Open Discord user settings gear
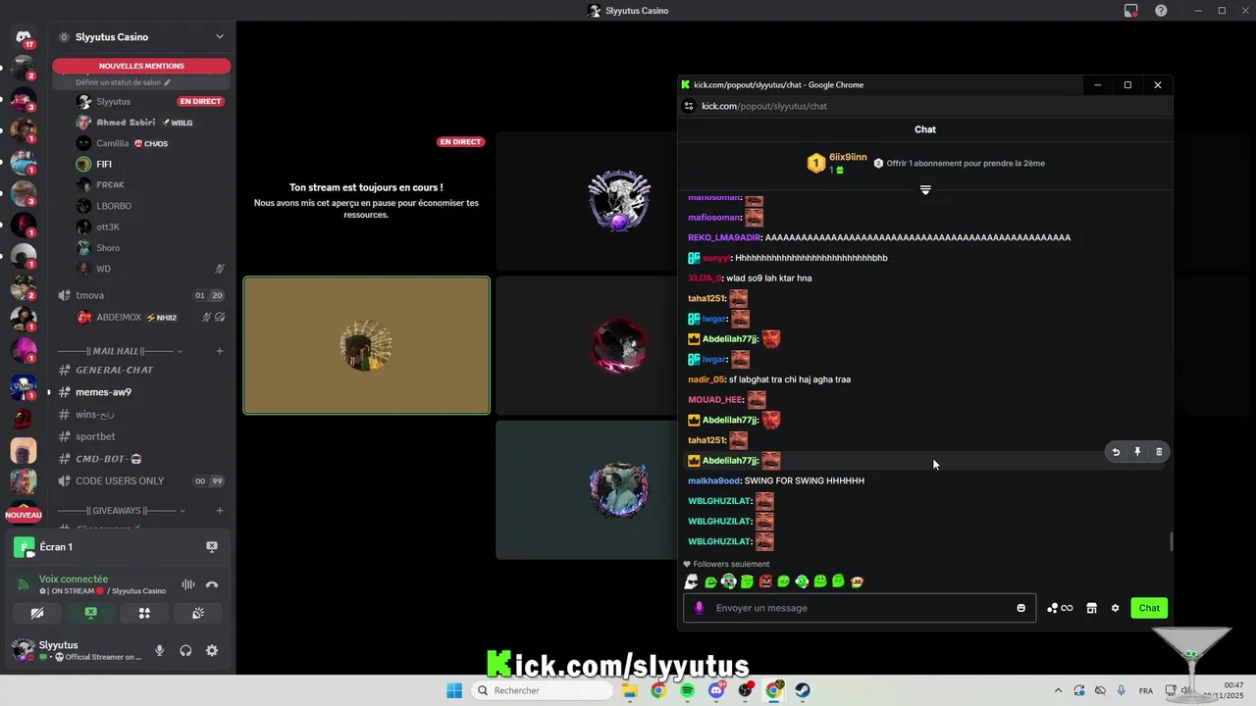The height and width of the screenshot is (706, 1256). point(212,651)
